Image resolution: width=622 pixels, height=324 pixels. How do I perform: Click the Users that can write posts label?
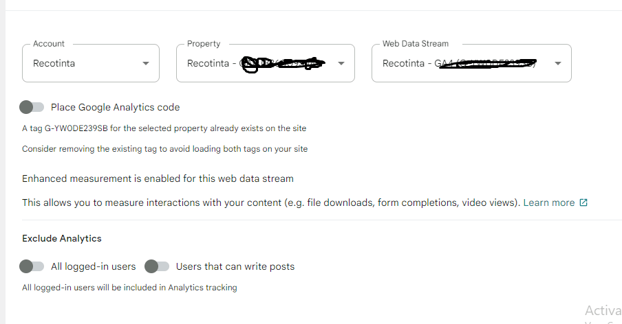coord(235,266)
